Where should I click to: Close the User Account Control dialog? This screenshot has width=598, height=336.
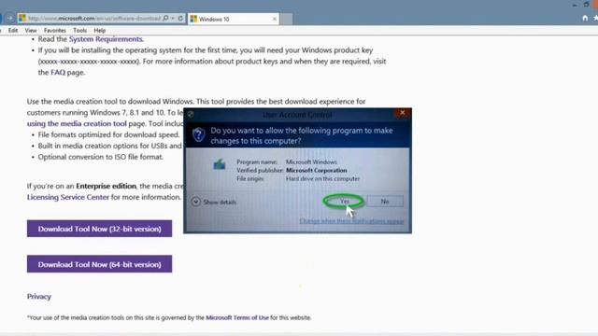pyautogui.click(x=403, y=113)
